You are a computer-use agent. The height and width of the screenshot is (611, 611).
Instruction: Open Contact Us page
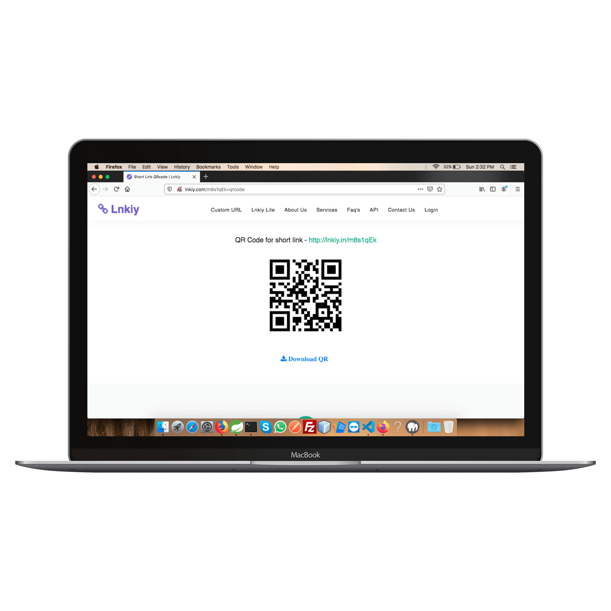401,210
